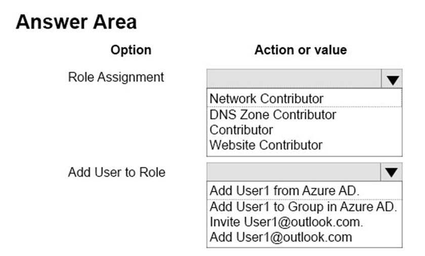Open the Role Assignment combo box field
425x256 pixels.
tap(293, 79)
